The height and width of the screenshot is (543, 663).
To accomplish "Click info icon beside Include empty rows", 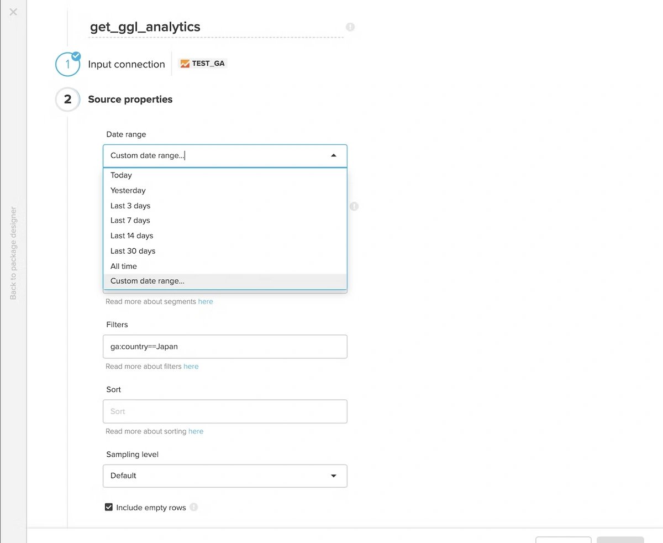I will [193, 507].
